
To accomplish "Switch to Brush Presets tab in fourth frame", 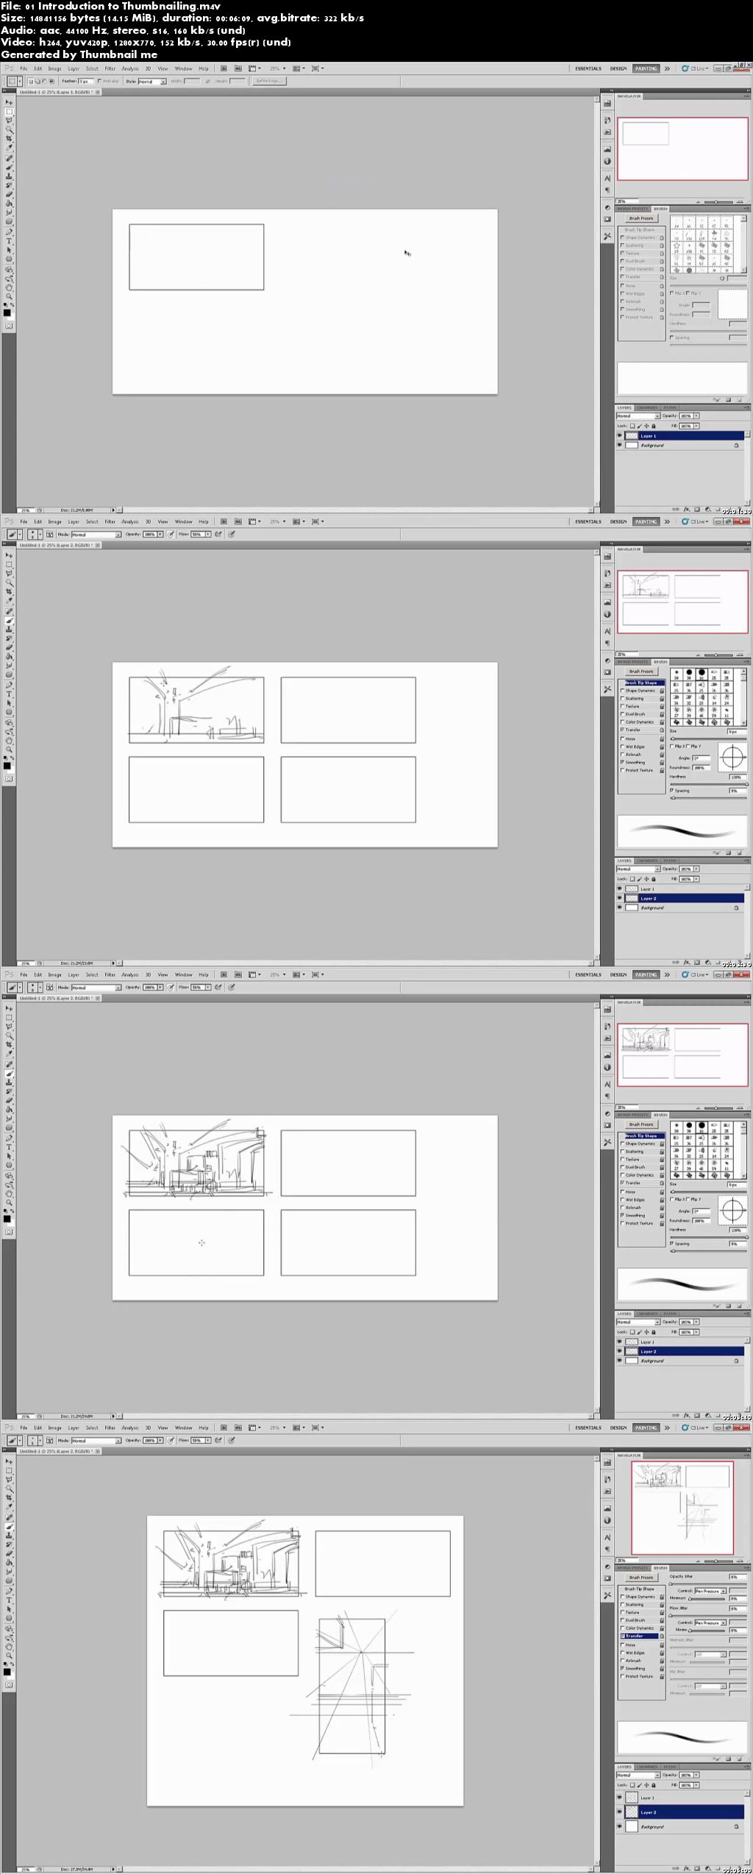I will point(634,1567).
